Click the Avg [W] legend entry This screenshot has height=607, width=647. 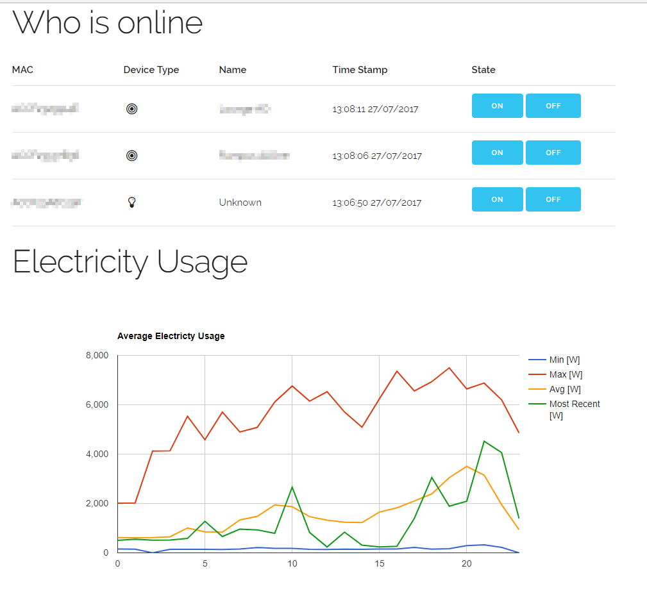(x=555, y=389)
